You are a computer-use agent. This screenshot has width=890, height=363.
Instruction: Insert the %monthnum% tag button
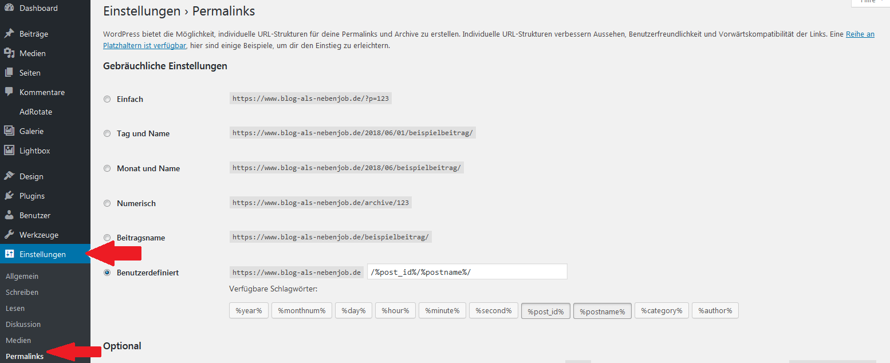point(302,310)
